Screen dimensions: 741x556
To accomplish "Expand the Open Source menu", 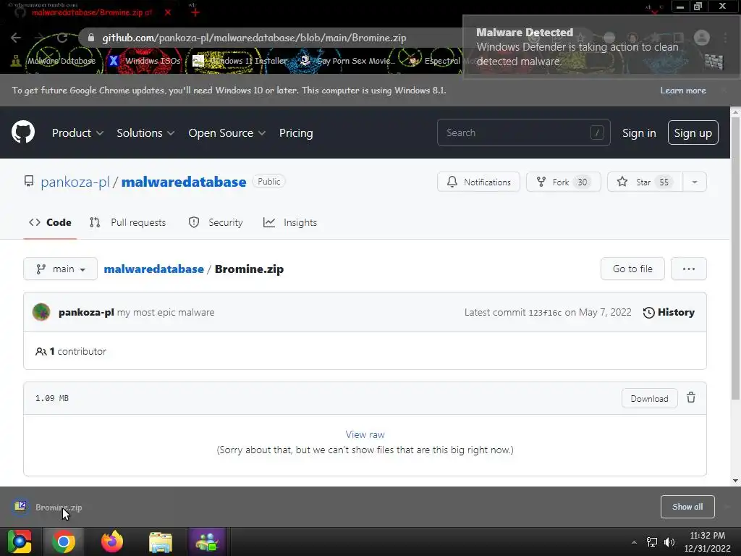I will pos(226,133).
